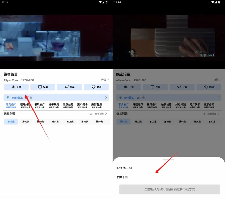
Task: Expand json接口 row chevron in right screenshot
Action: (219, 97)
